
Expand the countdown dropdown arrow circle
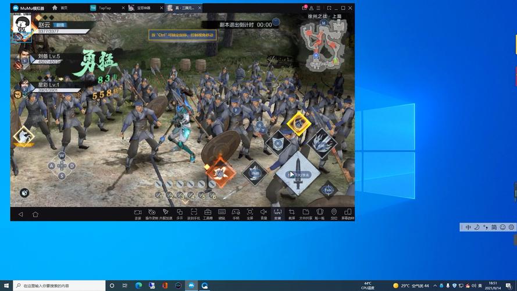276,22
